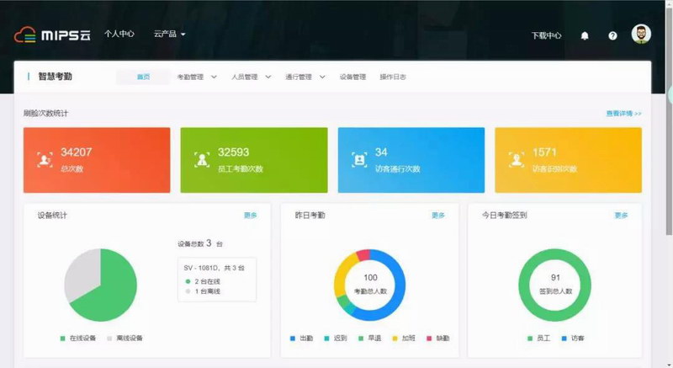Expand the 考勤管理 menu
The width and height of the screenshot is (673, 368).
coord(196,77)
